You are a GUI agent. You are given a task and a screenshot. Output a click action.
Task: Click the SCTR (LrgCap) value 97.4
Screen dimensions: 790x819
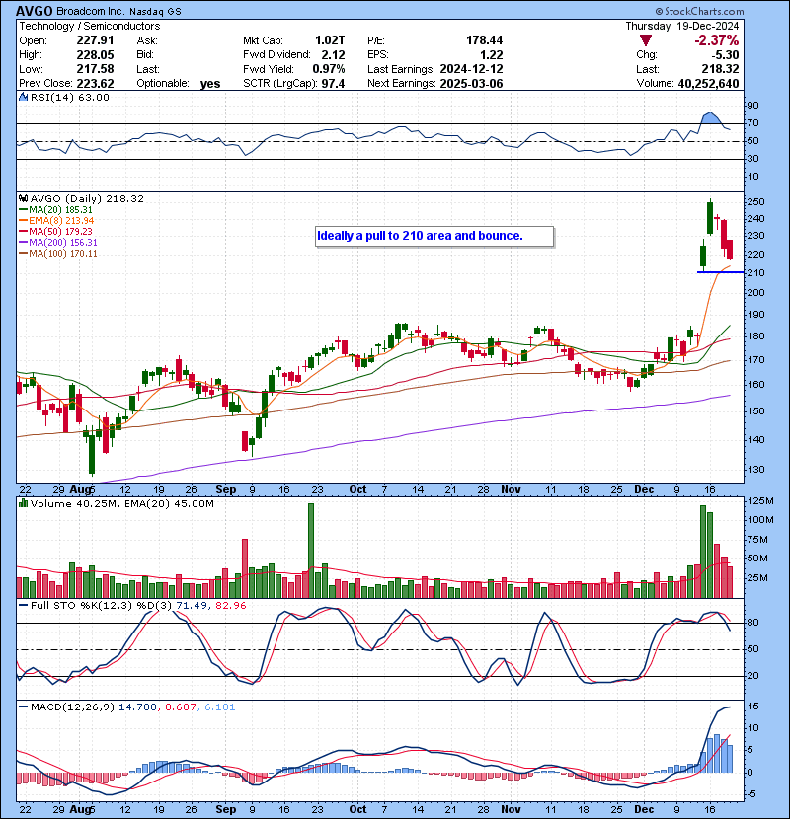(333, 84)
